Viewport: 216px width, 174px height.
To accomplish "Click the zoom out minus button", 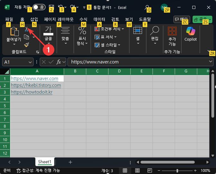I will pyautogui.click(x=159, y=171).
